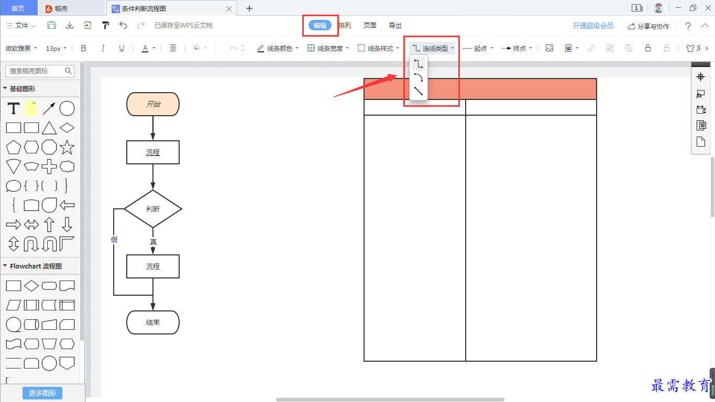Click the lock icon in the toolbar

point(648,48)
